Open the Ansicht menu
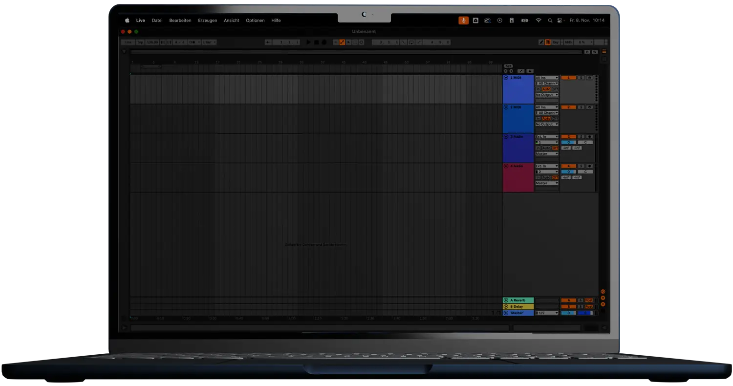Image resolution: width=733 pixels, height=386 pixels. [231, 21]
